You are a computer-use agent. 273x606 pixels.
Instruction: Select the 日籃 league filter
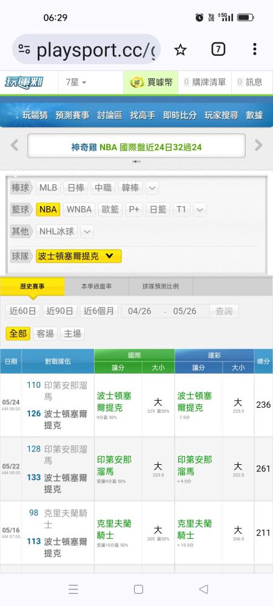[158, 210]
